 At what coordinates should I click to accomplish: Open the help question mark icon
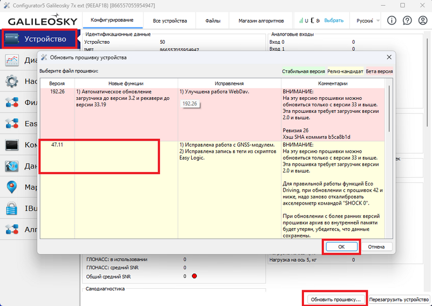[407, 21]
